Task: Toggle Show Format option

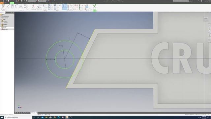Action: tap(88, 9)
